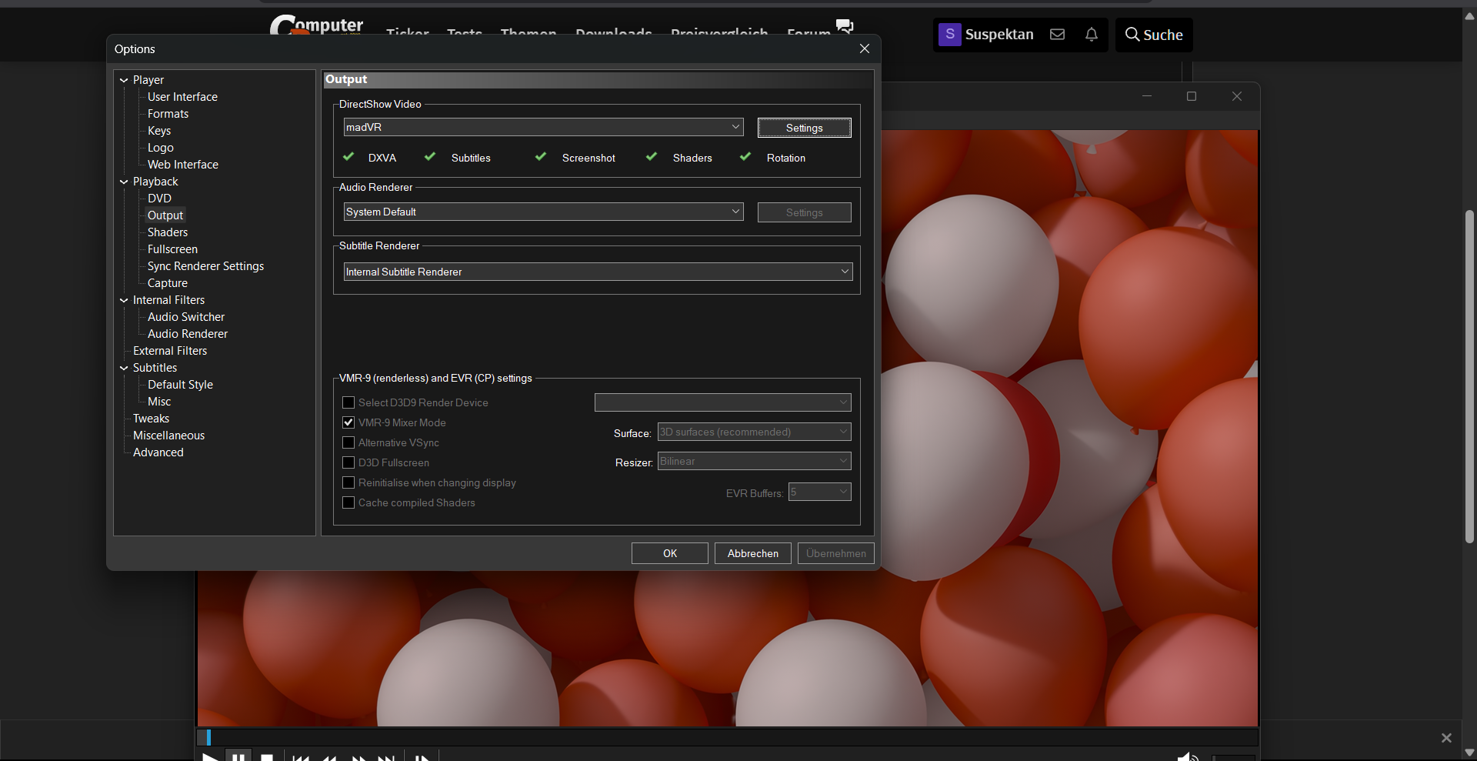Select Shaders in options tree
The height and width of the screenshot is (761, 1477).
[168, 232]
